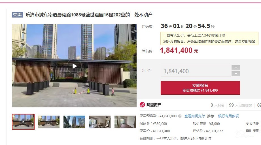
Task: Open the 立即报名 link in notice box
Action: point(248,42)
